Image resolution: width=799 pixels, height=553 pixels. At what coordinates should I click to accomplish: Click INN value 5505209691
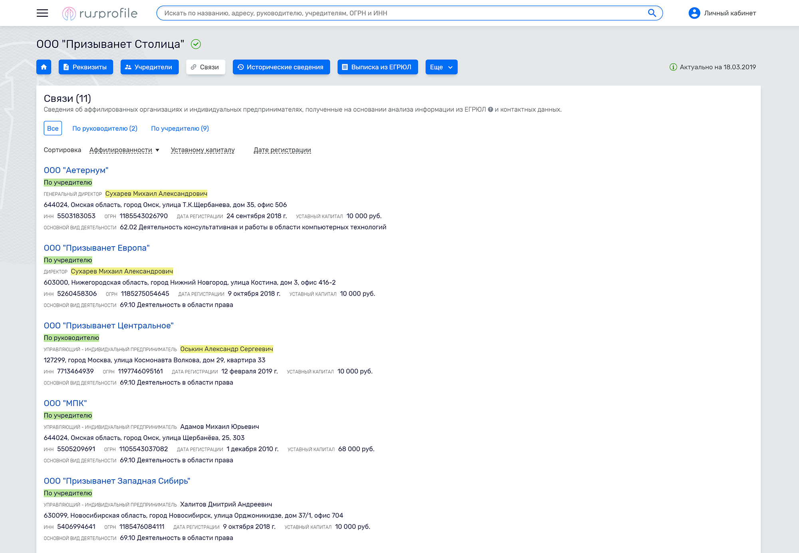tap(76, 449)
